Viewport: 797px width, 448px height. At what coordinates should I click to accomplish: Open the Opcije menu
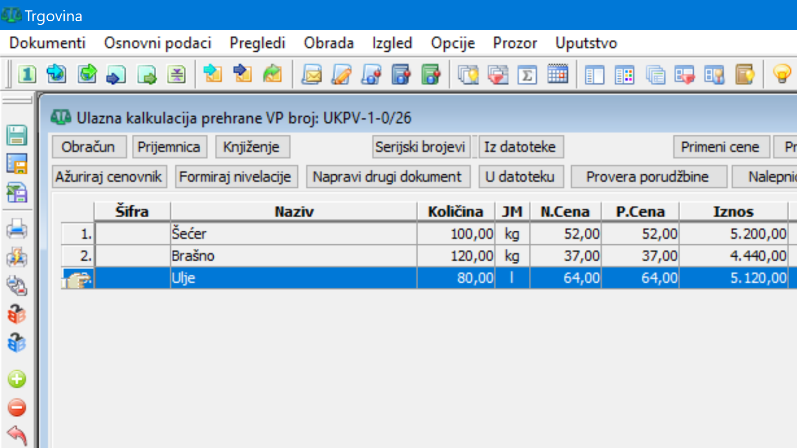tap(452, 43)
